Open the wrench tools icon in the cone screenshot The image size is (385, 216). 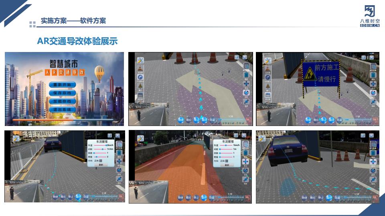tap(140, 60)
